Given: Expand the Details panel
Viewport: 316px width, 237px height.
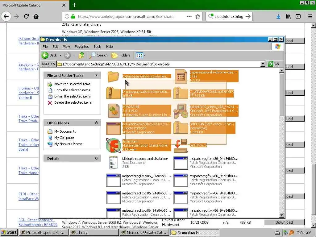Looking at the screenshot, I should [96, 158].
